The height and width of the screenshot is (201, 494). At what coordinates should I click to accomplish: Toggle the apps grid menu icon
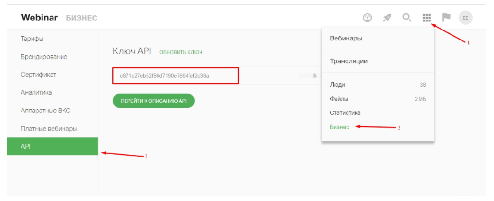pos(427,18)
